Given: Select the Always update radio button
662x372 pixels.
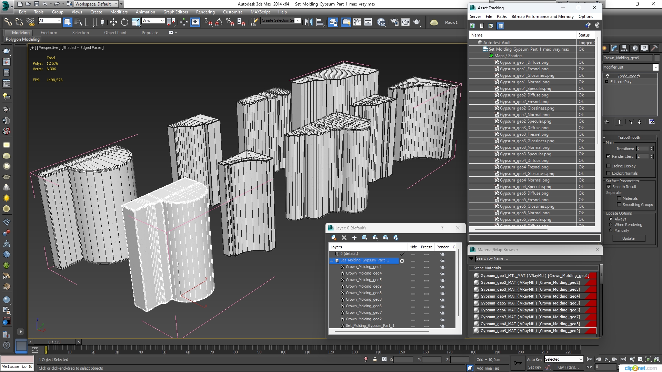Looking at the screenshot, I should pos(611,219).
